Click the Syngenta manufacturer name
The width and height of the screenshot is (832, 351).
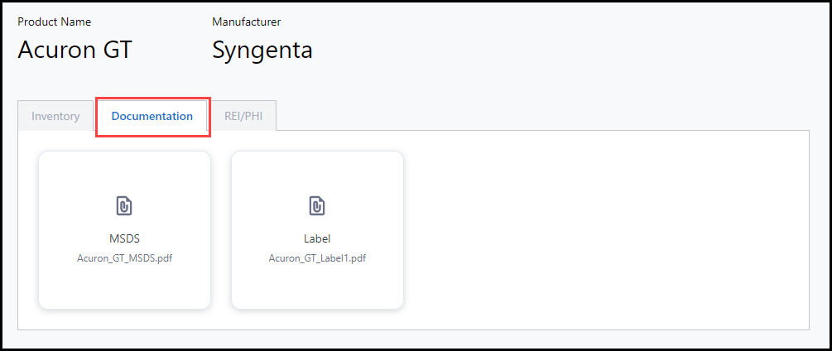(262, 50)
